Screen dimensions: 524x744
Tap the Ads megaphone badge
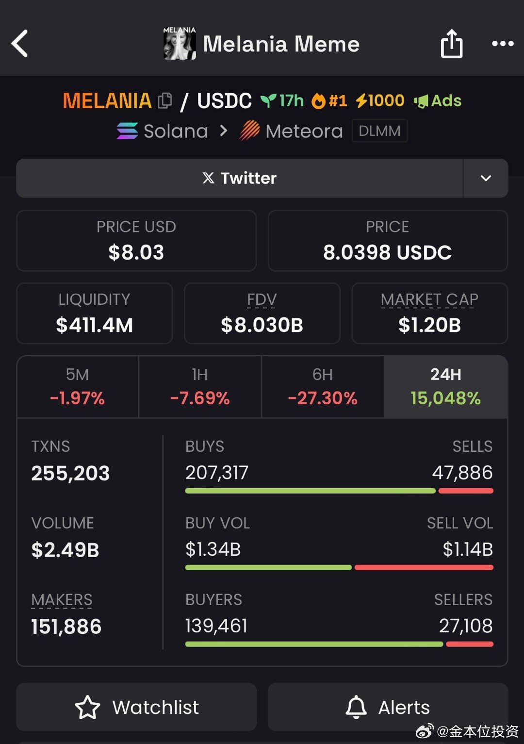point(437,100)
